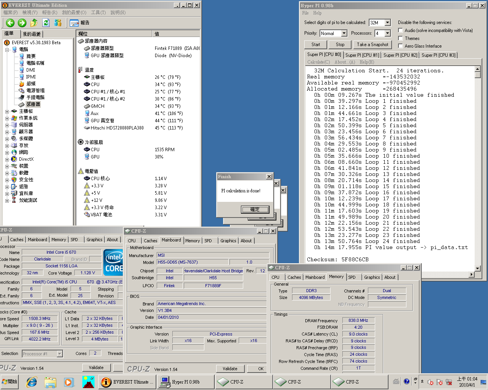Expand the 主機板 tree node
The width and height of the screenshot is (488, 390).
click(7, 112)
